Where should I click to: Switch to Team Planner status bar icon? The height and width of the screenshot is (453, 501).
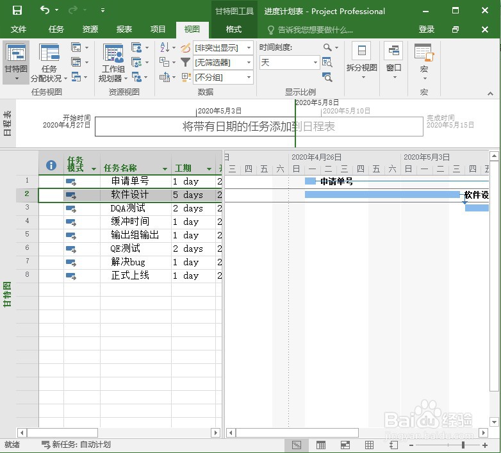[345, 445]
